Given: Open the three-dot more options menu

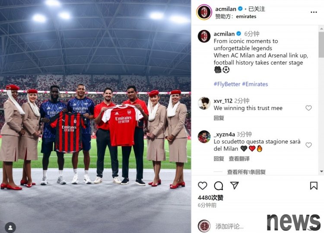Looking at the screenshot, I should pyautogui.click(x=314, y=12).
